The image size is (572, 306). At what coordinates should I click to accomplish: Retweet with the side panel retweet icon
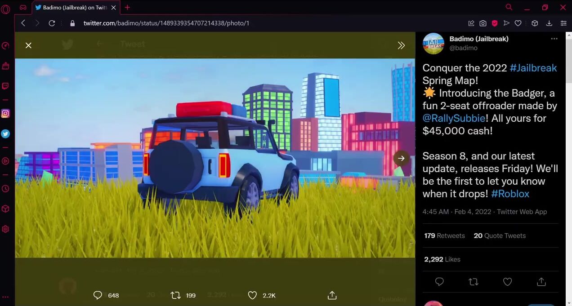point(473,282)
